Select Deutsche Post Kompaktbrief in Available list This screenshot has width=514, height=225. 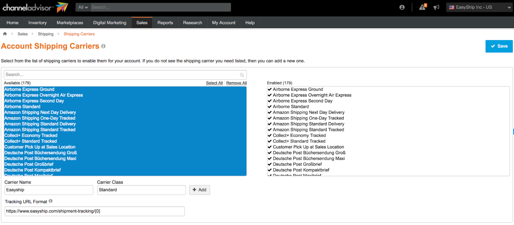125,170
